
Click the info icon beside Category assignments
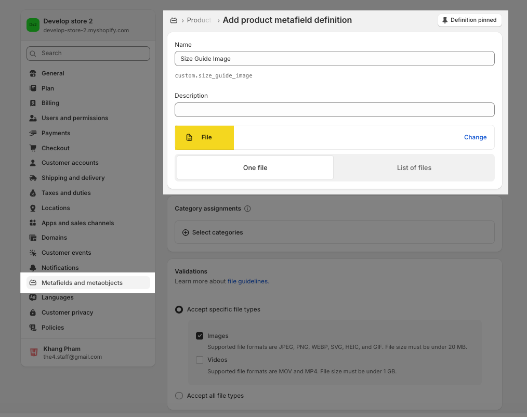247,208
